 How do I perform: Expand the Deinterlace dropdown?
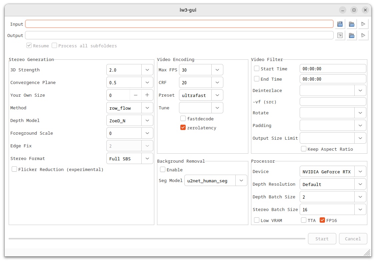360,90
